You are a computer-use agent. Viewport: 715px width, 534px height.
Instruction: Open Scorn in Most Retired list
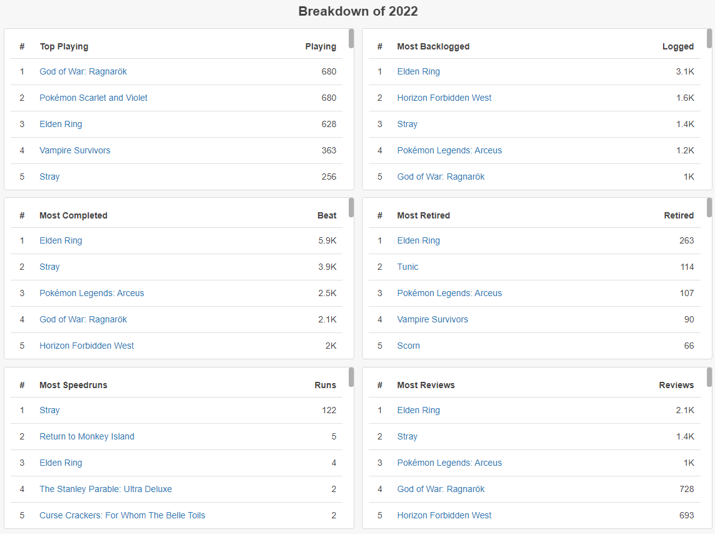click(409, 346)
